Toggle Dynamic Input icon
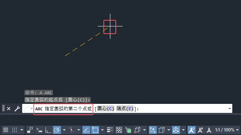Screen dimensions: 241x135 (x=39, y=130)
